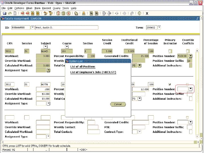The height and width of the screenshot is (153, 204).
Task: Open the Query menu
Action: (56, 8)
